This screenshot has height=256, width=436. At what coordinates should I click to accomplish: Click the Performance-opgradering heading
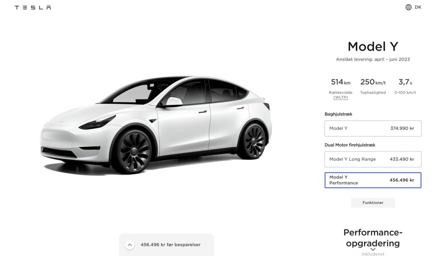pos(373,238)
